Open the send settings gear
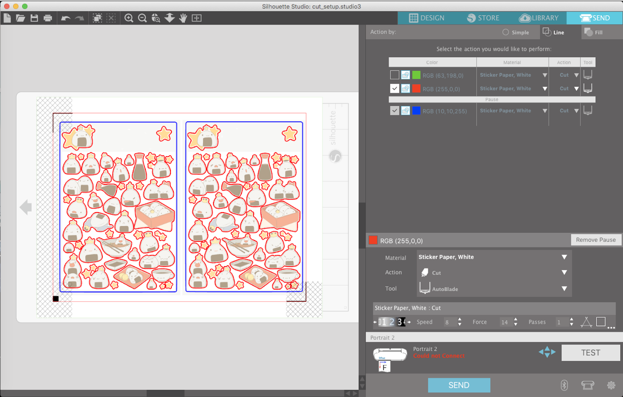 (611, 385)
